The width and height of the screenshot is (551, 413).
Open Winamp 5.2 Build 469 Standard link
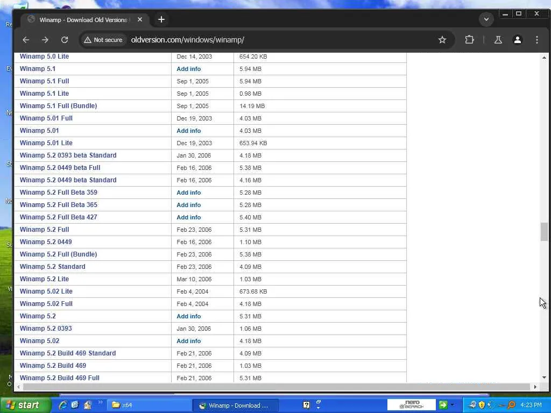click(68, 353)
